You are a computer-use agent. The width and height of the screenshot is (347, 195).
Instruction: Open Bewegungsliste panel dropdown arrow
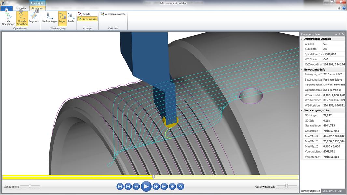click(336, 34)
